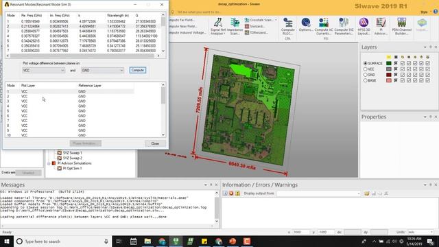Open the Signal Net Analyzer tool

pos(218,26)
